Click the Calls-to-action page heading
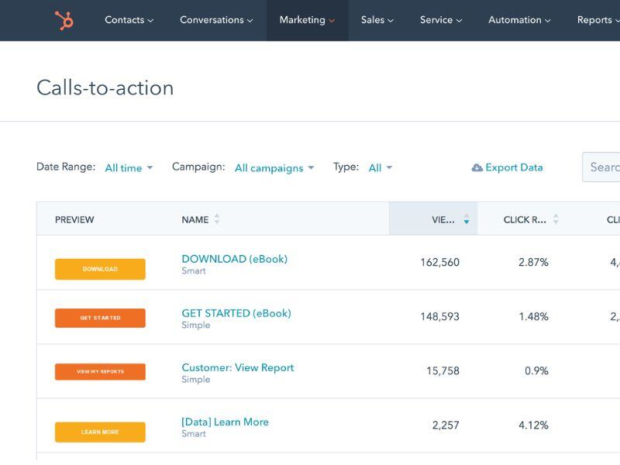620x465 pixels. [x=105, y=88]
